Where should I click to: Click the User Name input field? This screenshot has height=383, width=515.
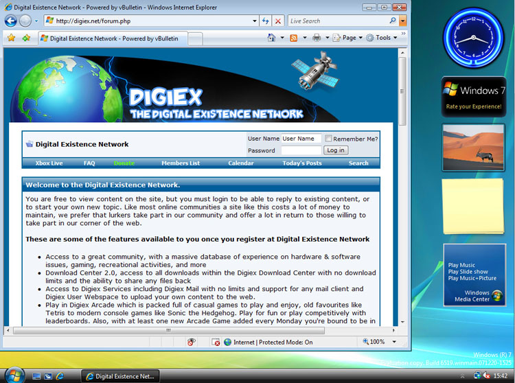tap(301, 139)
